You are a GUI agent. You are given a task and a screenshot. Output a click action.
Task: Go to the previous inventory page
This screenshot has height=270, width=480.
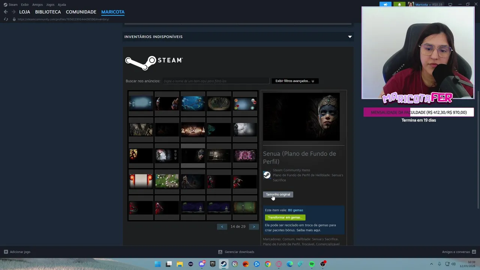[x=222, y=226]
